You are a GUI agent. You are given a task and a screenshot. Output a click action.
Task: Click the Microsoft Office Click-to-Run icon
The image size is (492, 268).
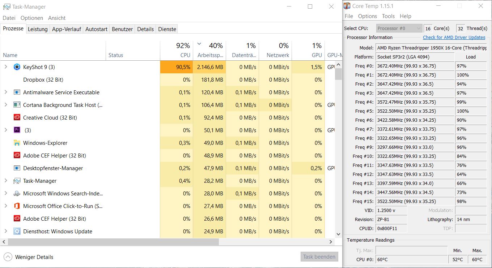pyautogui.click(x=17, y=206)
